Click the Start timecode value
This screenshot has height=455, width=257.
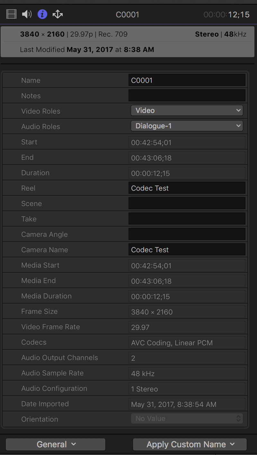point(187,142)
